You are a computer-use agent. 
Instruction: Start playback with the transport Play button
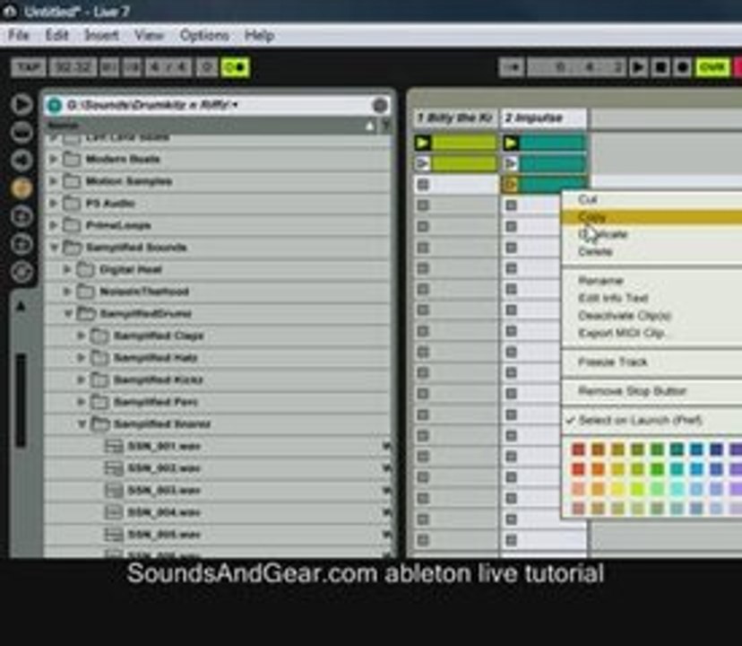(x=638, y=67)
